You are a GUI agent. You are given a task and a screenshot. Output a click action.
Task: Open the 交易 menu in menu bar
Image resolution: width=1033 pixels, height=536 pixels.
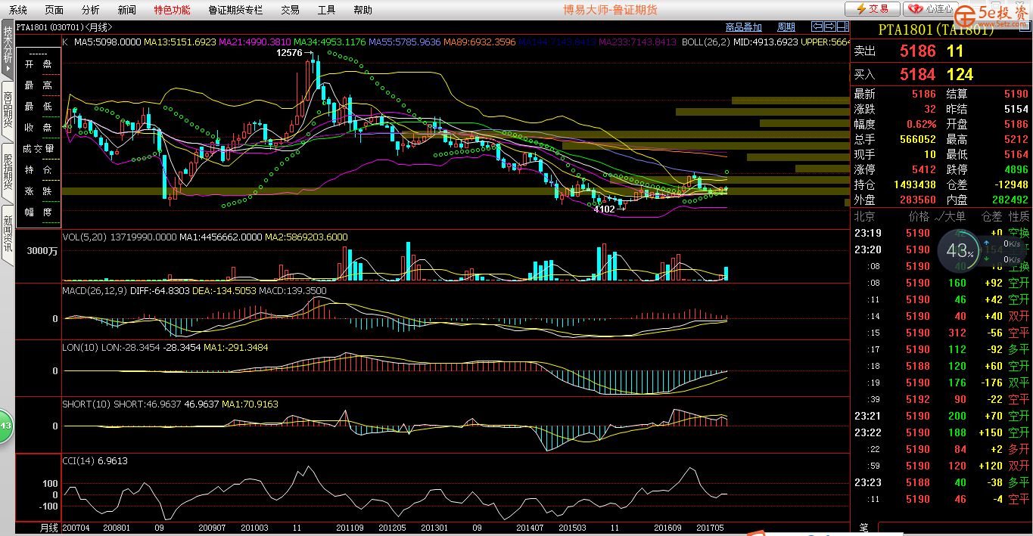point(290,10)
